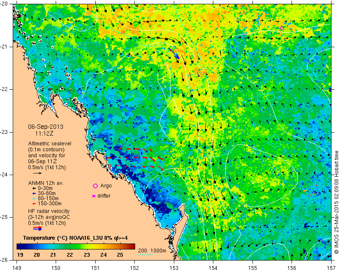Click the 'HF radar velocity' legend heading
340x272 pixels.
click(49, 211)
